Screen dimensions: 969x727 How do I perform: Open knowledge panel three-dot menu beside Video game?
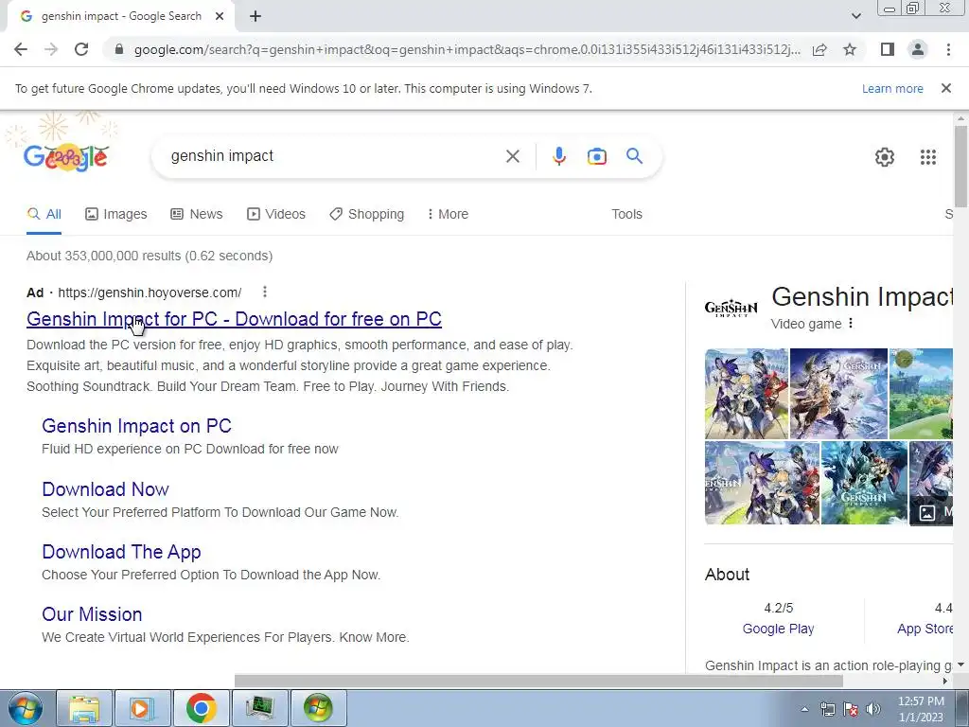851,324
